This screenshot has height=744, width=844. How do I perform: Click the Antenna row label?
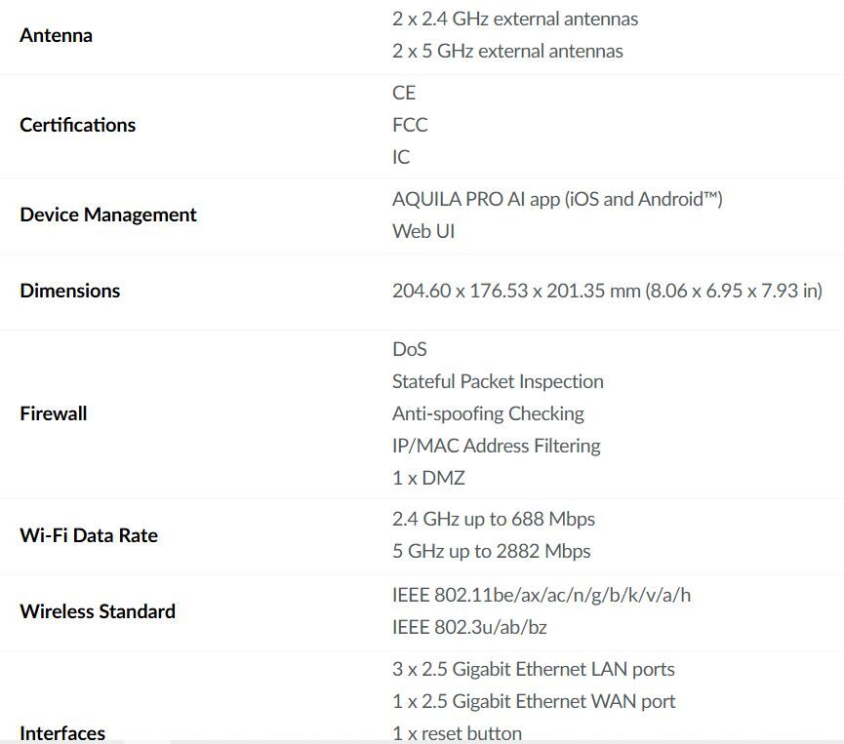56,35
